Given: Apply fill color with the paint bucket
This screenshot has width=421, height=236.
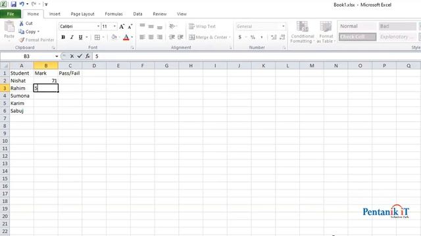Looking at the screenshot, I should 114,37.
